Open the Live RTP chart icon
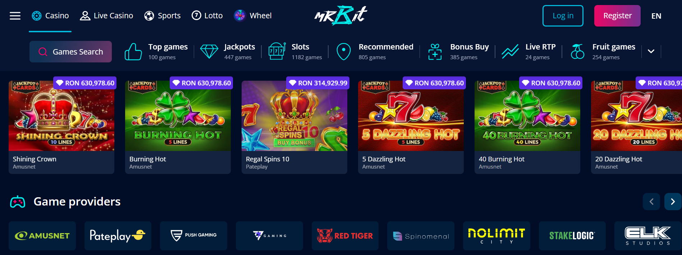682x255 pixels. pyautogui.click(x=510, y=51)
